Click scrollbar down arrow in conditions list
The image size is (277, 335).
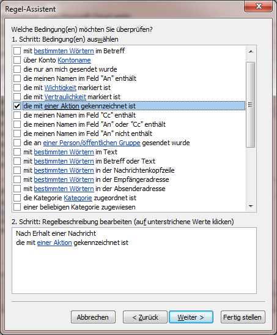[x=251, y=206]
